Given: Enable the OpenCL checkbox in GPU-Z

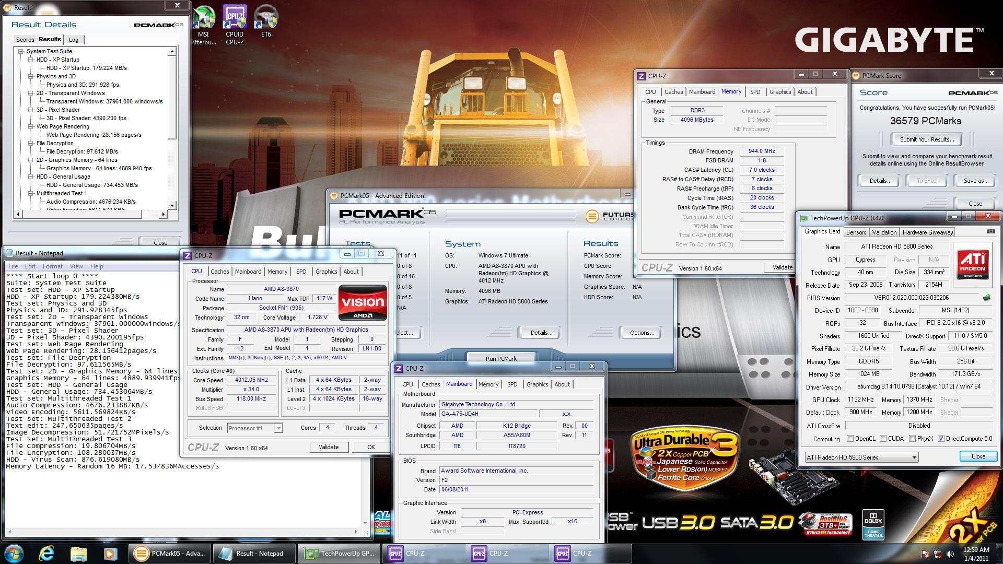Looking at the screenshot, I should click(850, 439).
